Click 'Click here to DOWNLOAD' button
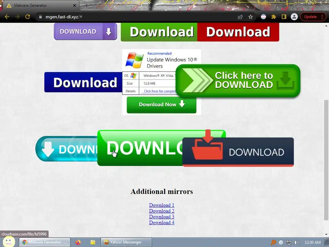Viewport: 329px width, 247px height. click(238, 81)
